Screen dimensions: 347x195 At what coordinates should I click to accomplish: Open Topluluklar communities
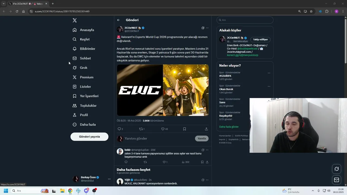(85, 106)
